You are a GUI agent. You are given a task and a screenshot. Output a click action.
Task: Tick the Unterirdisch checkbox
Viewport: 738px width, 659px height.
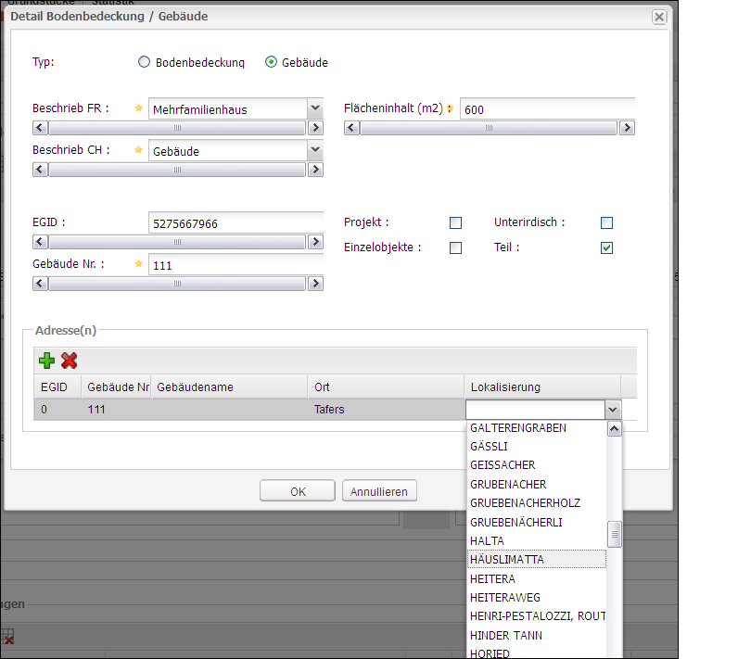(x=606, y=223)
